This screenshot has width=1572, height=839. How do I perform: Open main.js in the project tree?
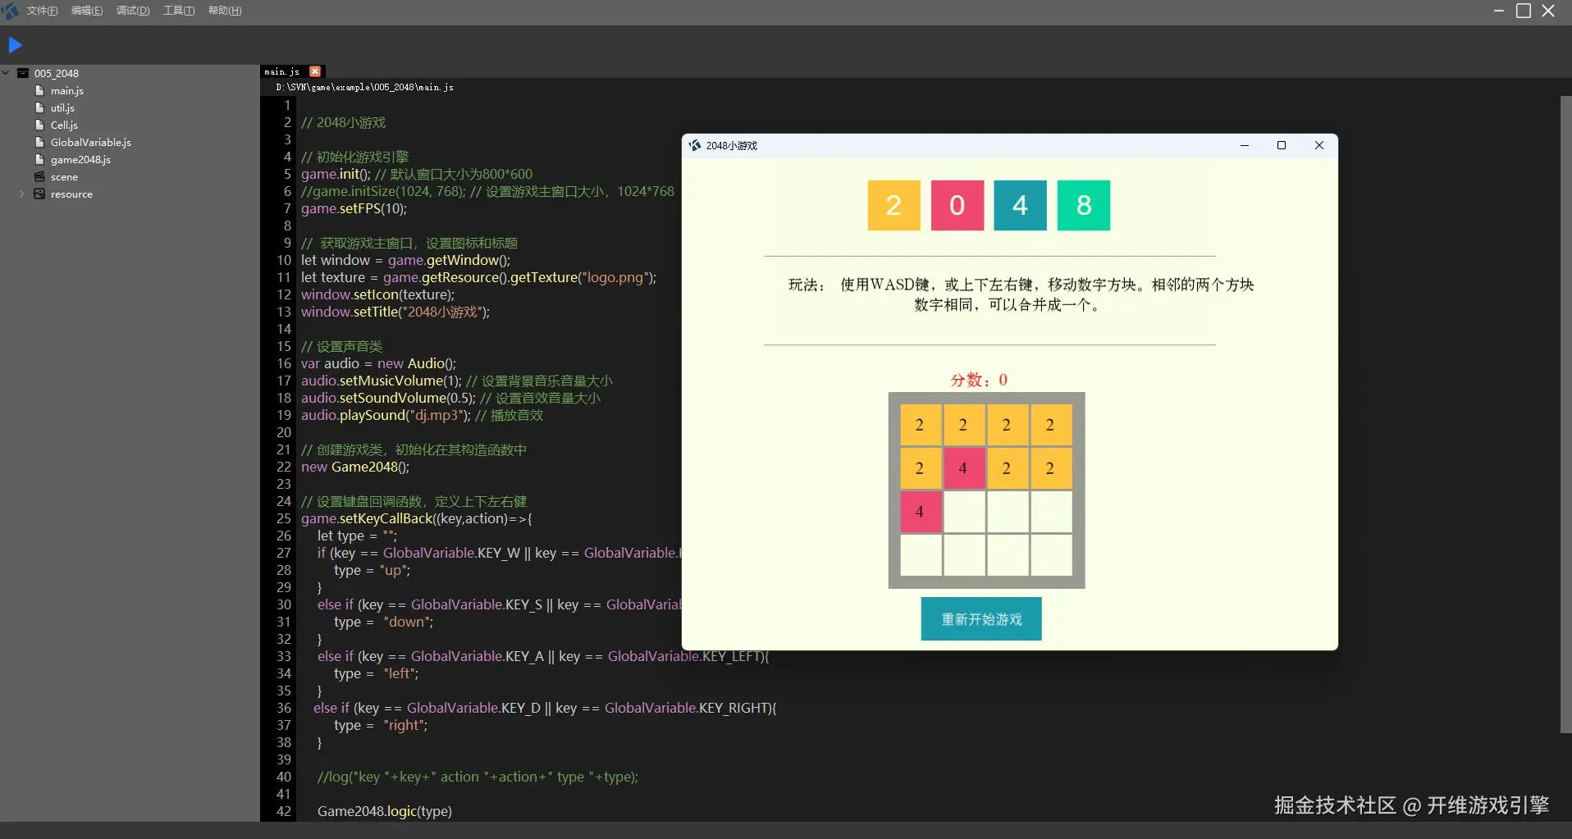tap(67, 91)
